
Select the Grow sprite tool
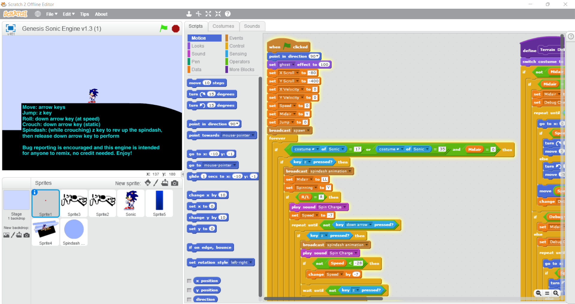click(208, 14)
